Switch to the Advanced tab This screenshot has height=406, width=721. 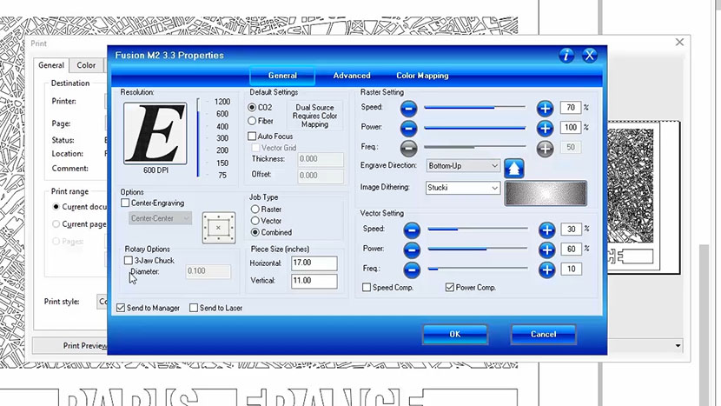click(x=352, y=76)
